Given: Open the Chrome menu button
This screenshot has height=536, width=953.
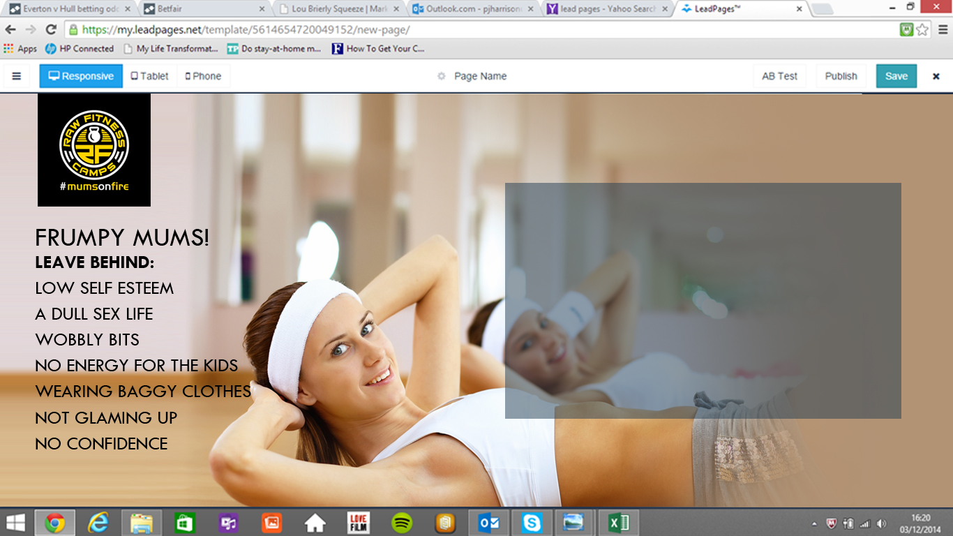Looking at the screenshot, I should click(942, 29).
